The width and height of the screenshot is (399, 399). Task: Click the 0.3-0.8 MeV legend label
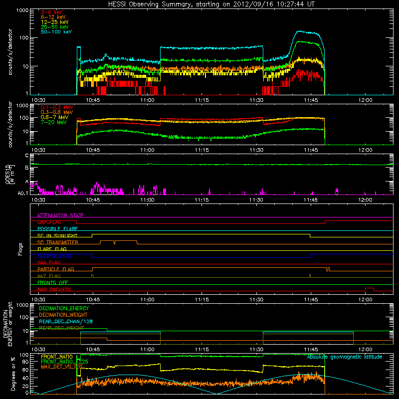tap(57, 112)
